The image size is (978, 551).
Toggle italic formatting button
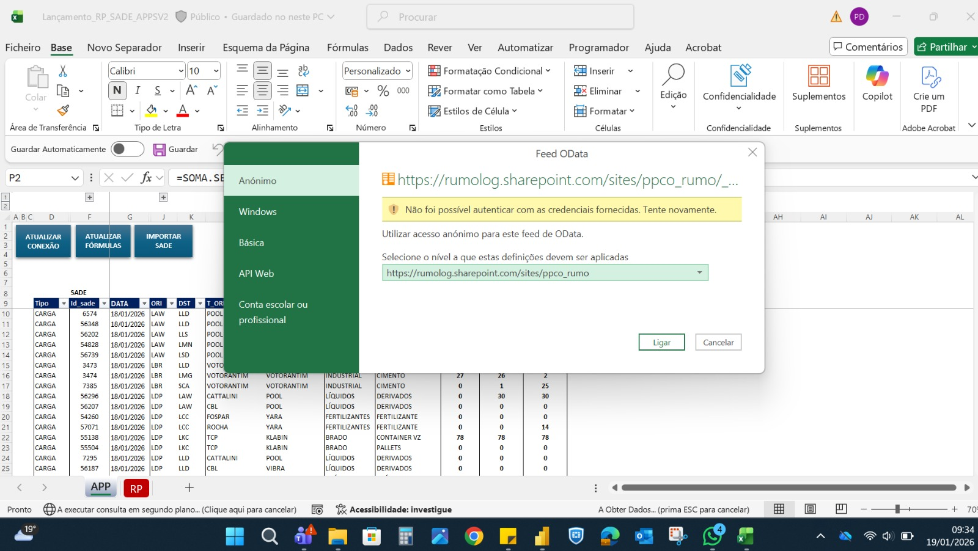coord(138,90)
